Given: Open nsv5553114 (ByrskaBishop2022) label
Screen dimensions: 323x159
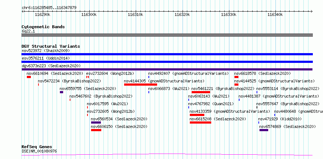Looking at the screenshot, I should pos(288,89).
